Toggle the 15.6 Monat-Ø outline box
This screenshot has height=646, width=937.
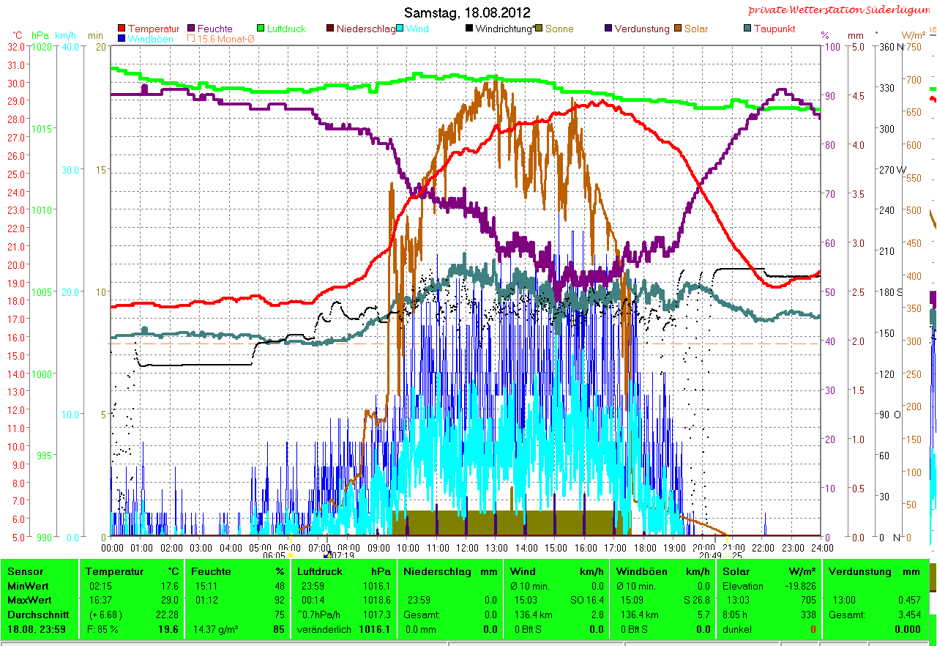tap(192, 39)
